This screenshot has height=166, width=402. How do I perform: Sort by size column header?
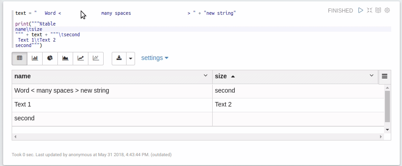pos(221,76)
